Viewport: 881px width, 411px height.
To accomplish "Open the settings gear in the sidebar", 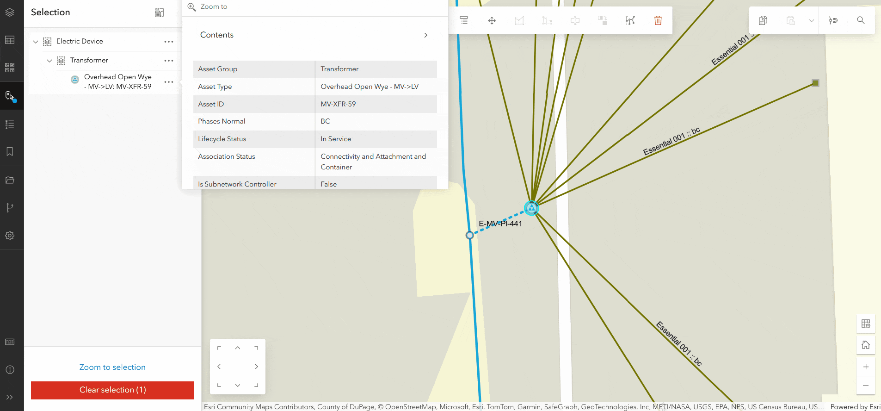I will pos(10,236).
